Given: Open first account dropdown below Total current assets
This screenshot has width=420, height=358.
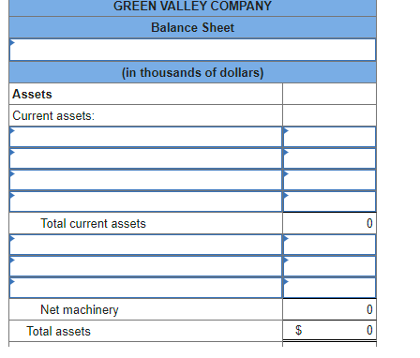Looking at the screenshot, I should pos(145,245).
